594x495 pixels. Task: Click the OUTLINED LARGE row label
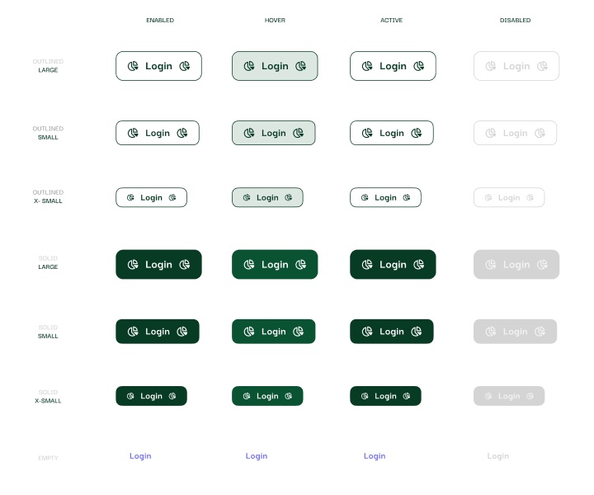pos(48,66)
